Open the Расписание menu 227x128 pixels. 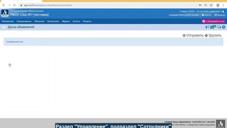[53, 21]
